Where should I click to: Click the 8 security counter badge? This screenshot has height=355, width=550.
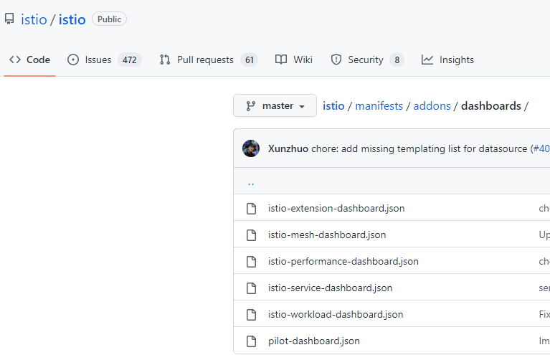[x=397, y=60]
